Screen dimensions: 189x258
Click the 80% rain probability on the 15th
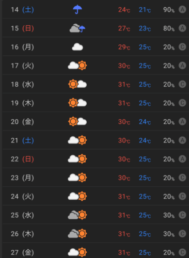click(x=169, y=28)
